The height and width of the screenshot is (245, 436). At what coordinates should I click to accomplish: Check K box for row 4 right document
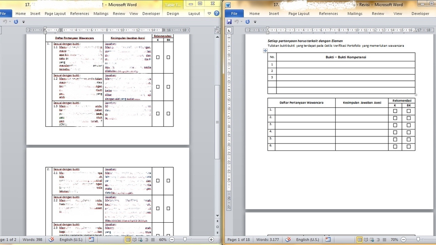[x=395, y=132]
